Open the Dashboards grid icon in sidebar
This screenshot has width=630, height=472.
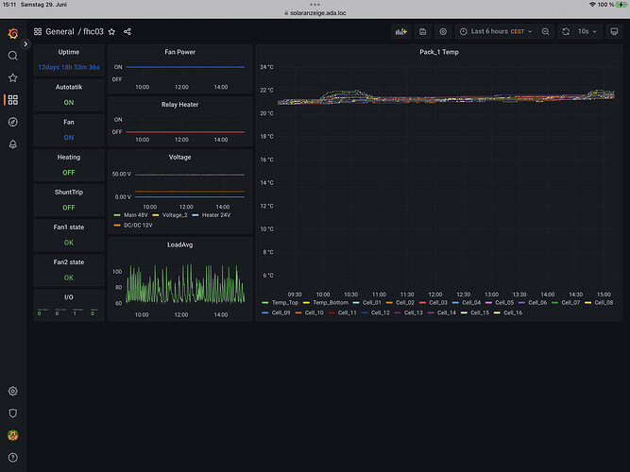click(13, 100)
